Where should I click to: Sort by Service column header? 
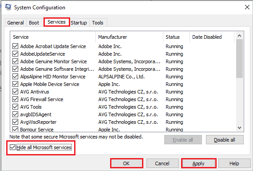(x=53, y=37)
